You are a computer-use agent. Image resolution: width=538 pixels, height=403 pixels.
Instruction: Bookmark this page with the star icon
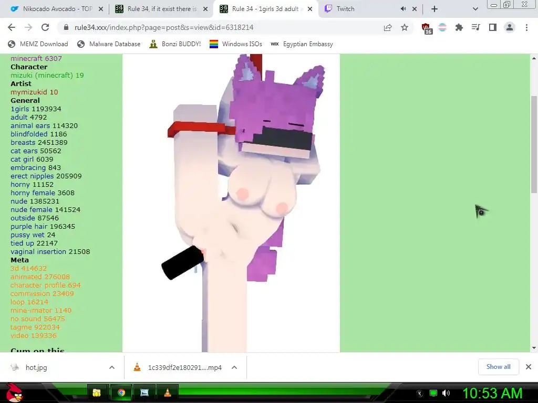coord(405,27)
